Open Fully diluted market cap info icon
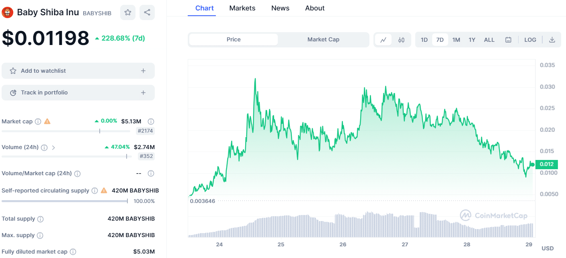 pyautogui.click(x=73, y=252)
